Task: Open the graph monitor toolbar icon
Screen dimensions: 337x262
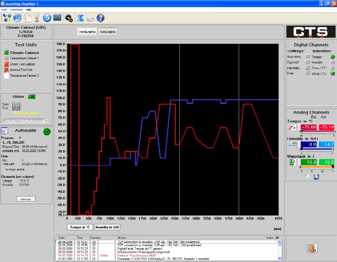Action: (x=57, y=18)
